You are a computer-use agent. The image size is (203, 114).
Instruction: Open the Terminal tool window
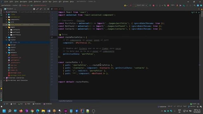[x=48, y=104]
